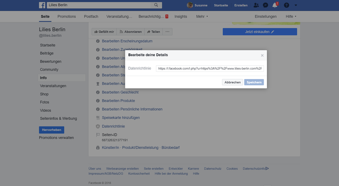
Task: Click Lilies Berlin page title
Action: click(52, 29)
